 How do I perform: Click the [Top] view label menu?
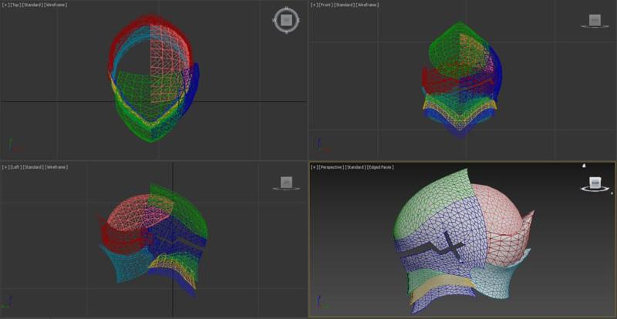coord(15,5)
